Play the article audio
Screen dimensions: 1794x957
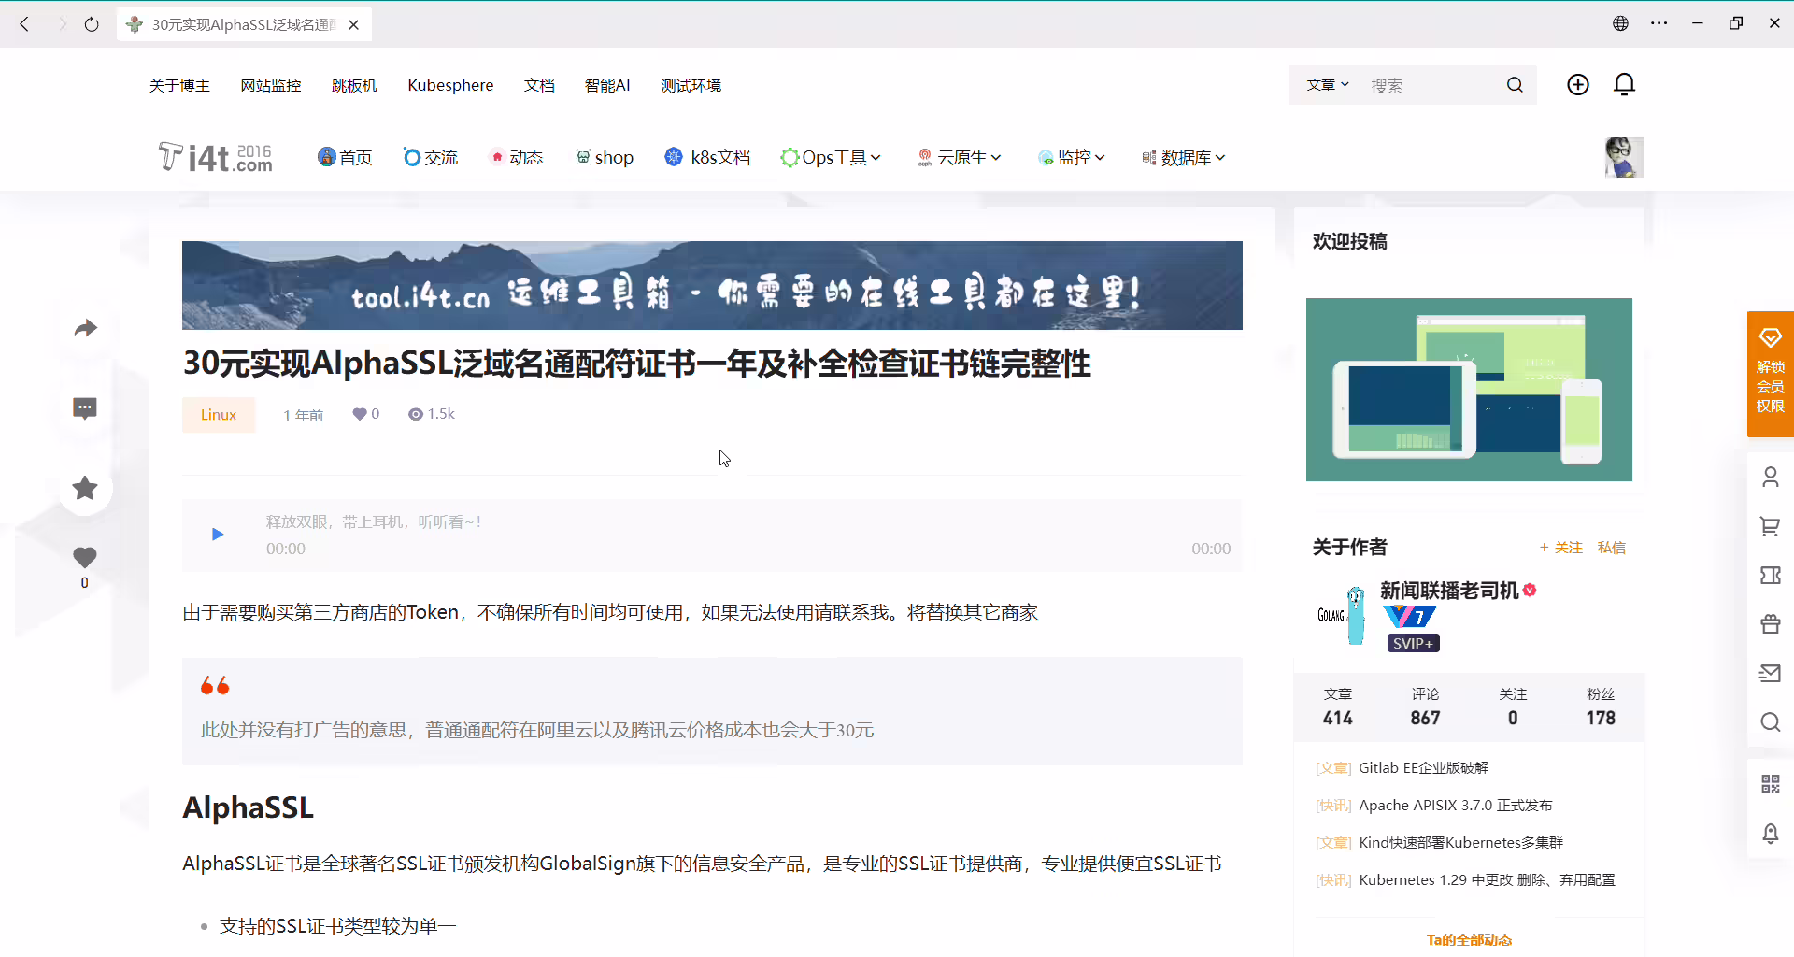(x=218, y=535)
